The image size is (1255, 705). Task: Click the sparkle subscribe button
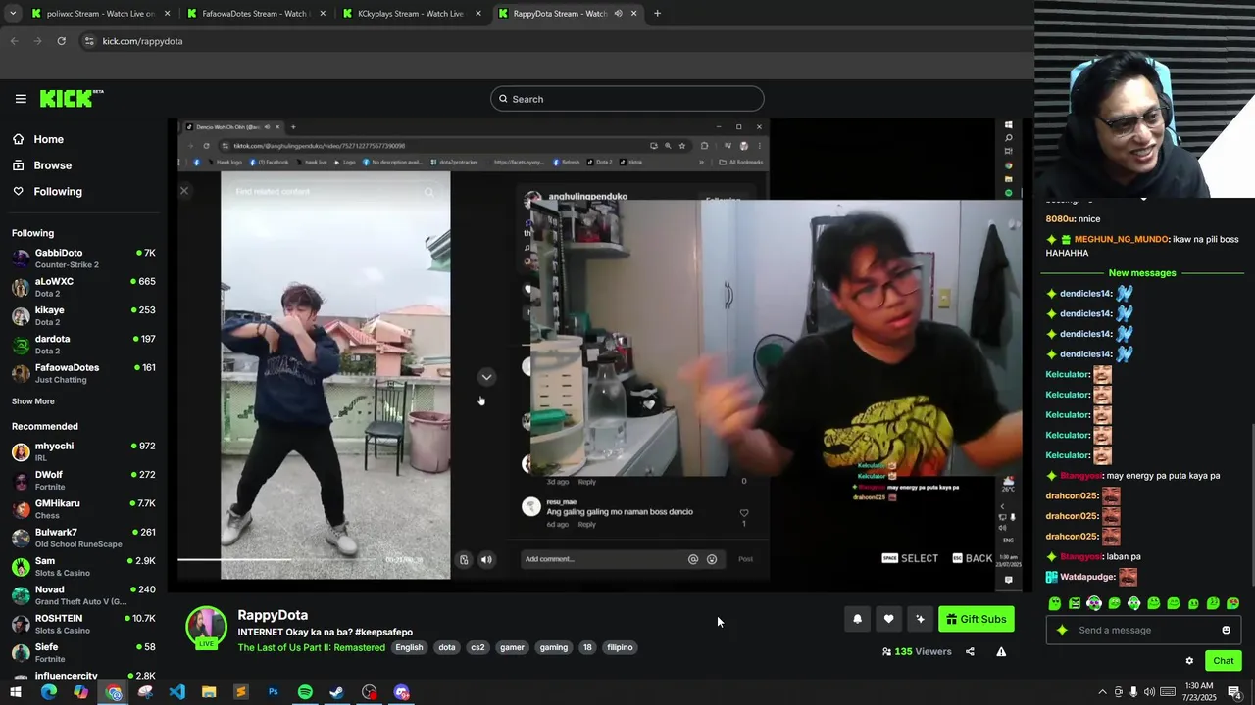click(x=920, y=619)
